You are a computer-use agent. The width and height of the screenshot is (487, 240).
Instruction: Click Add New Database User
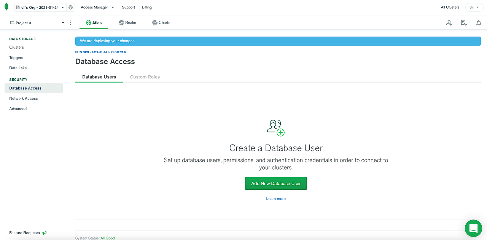coord(275,183)
